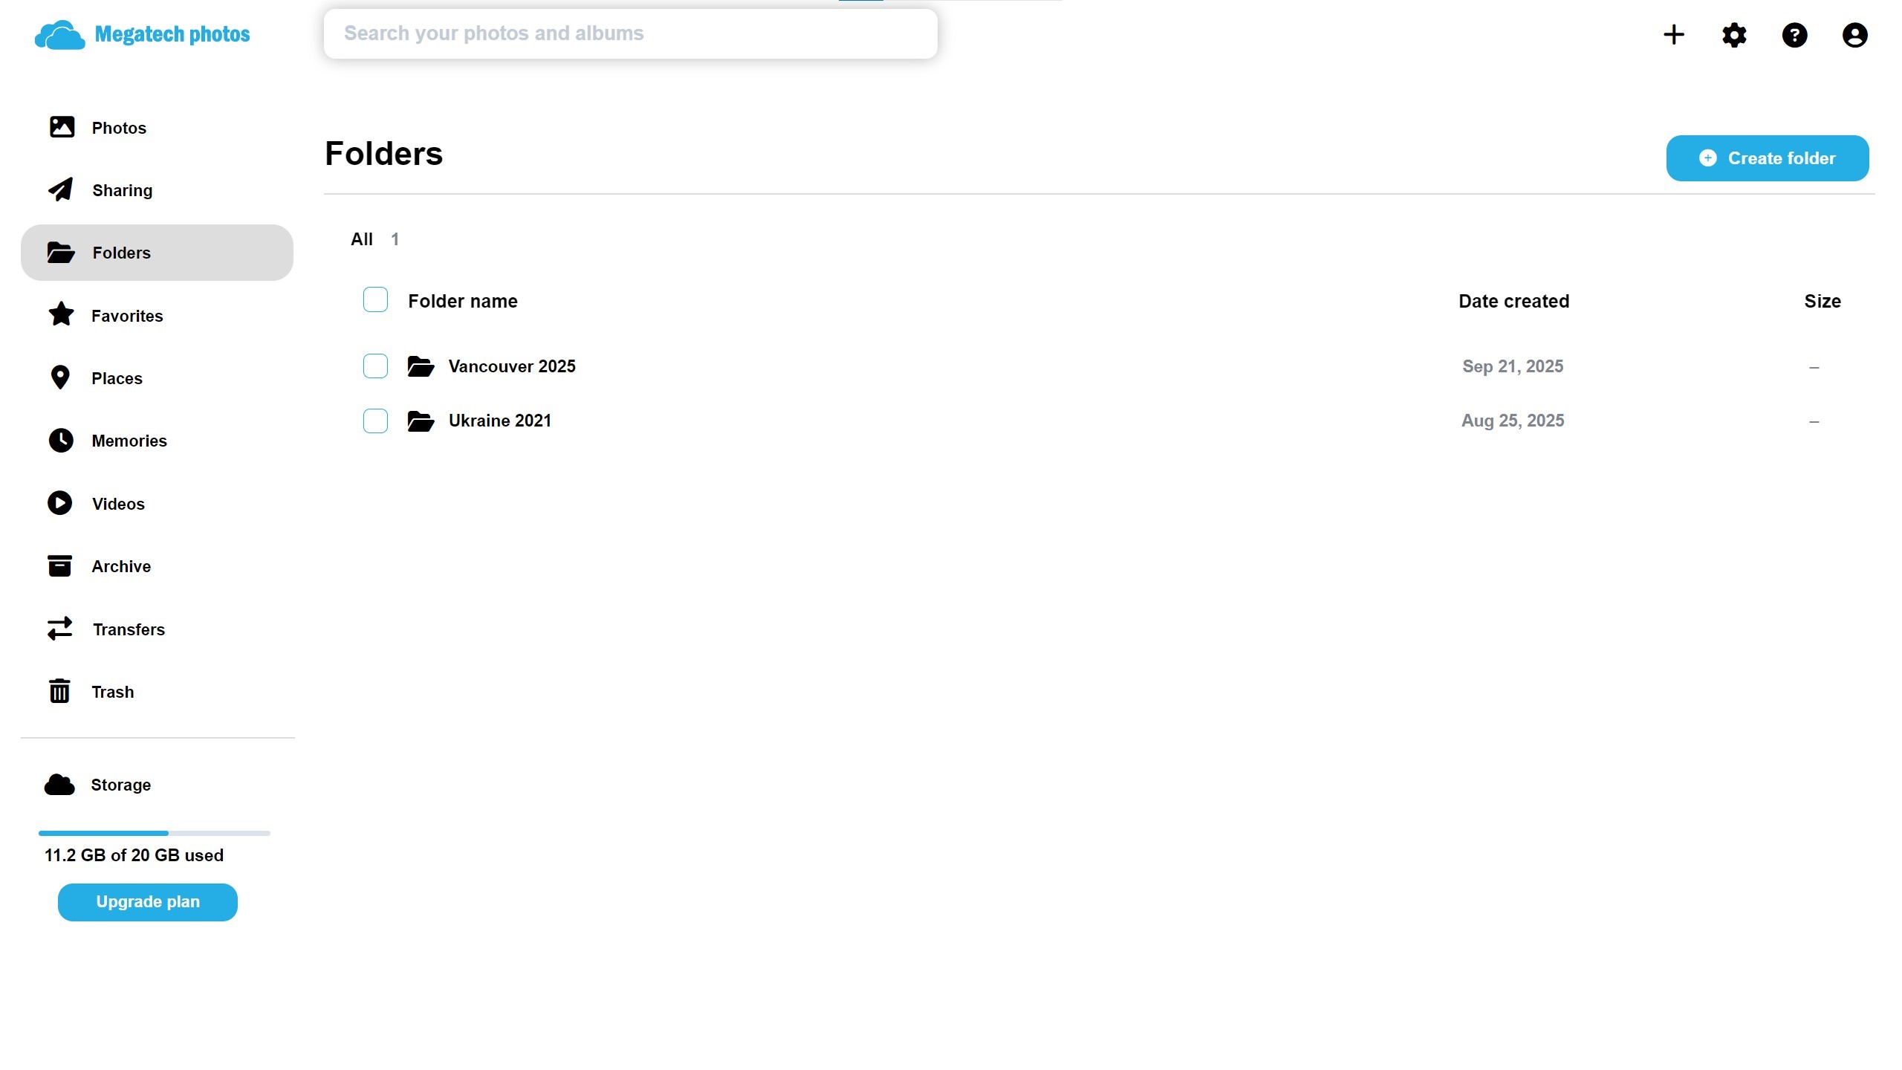Toggle the select-all folders checkbox
Viewport: 1902px width, 1070px height.
click(x=375, y=300)
